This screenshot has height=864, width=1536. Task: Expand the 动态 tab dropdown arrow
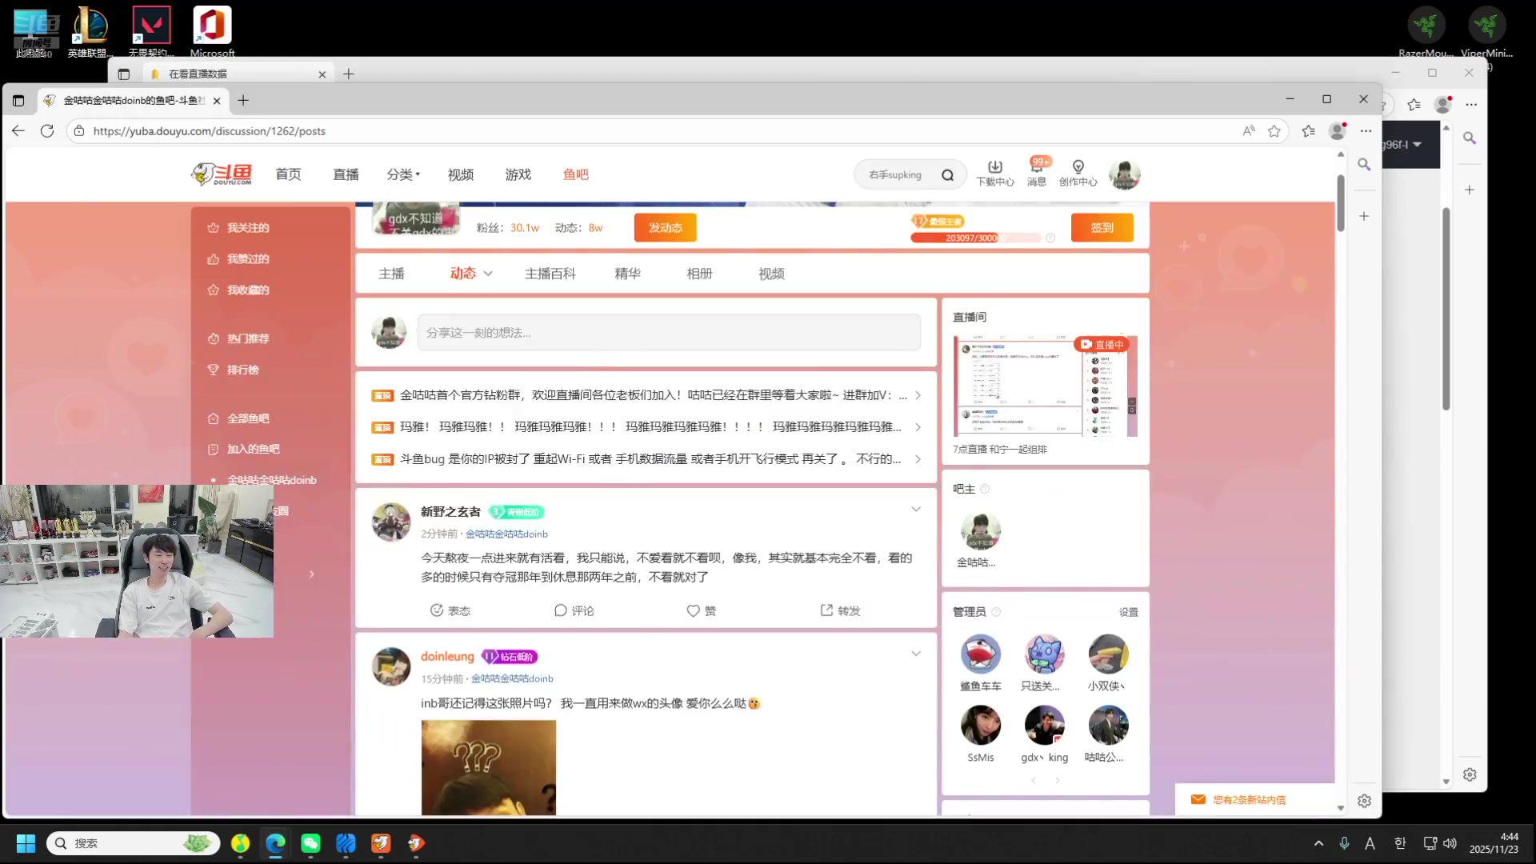pyautogui.click(x=488, y=273)
